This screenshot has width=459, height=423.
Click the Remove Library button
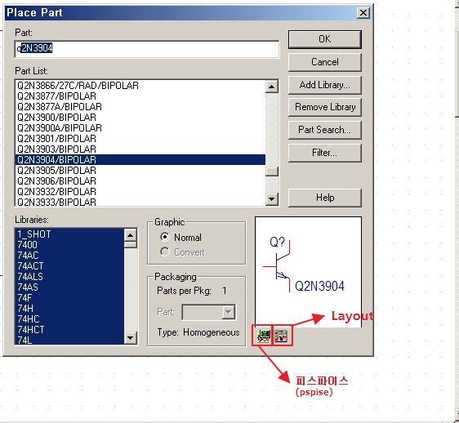tap(324, 107)
